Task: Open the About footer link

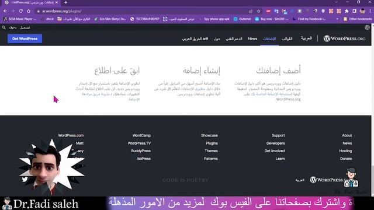Action: [x=347, y=135]
